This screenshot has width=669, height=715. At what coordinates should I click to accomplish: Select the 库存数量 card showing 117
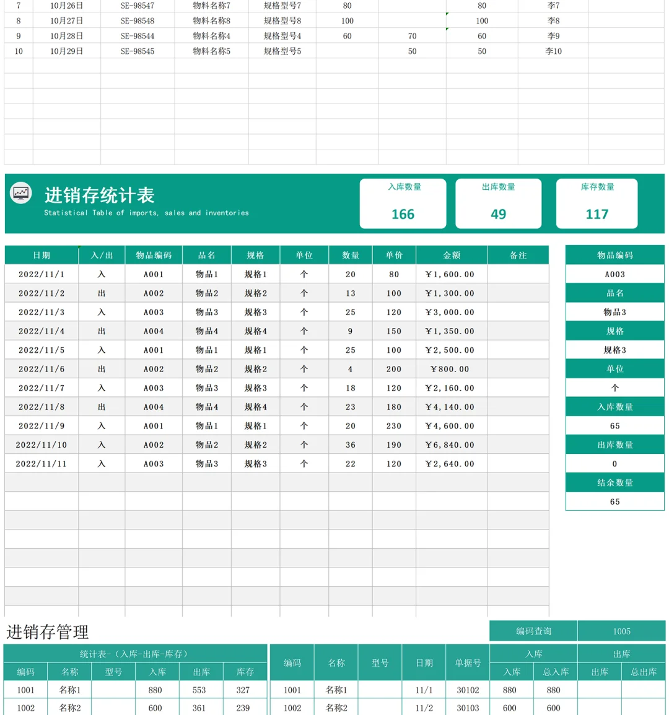pos(597,203)
